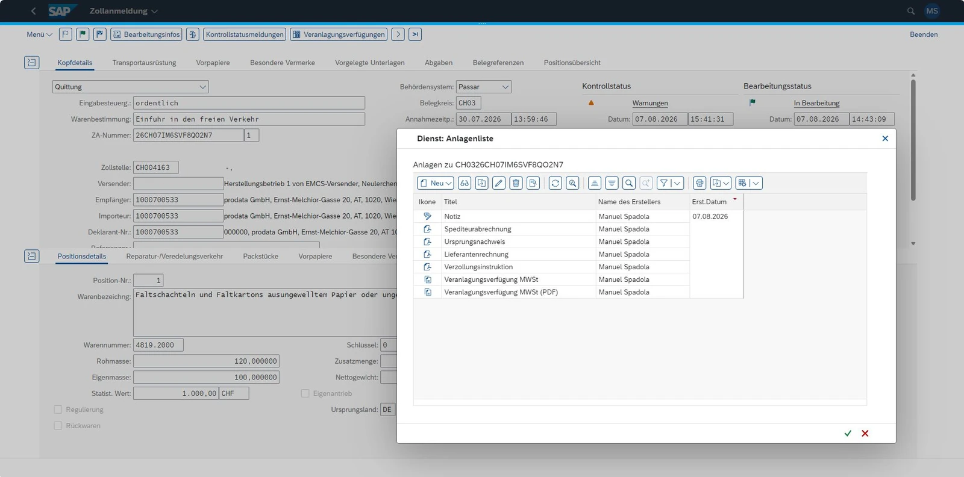Screen dimensions: 964x477
Task: Expand the Behördensystem Passar dropdown
Action: 505,87
